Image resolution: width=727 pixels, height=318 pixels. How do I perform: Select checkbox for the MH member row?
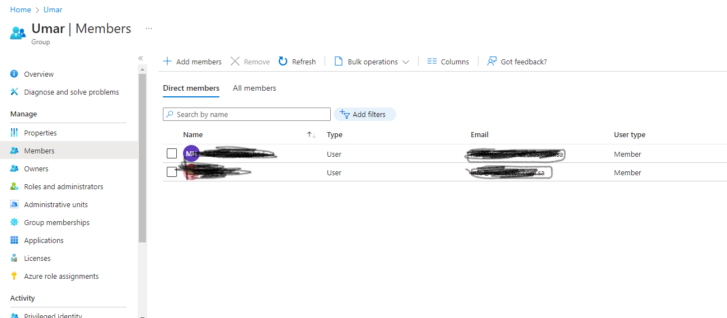tap(172, 153)
